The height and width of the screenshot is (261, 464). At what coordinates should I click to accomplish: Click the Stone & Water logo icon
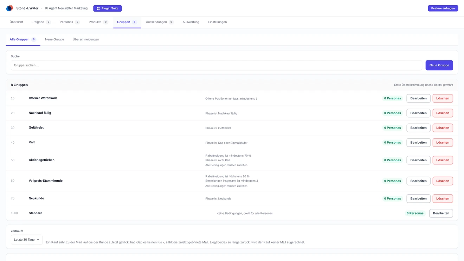(x=9, y=8)
